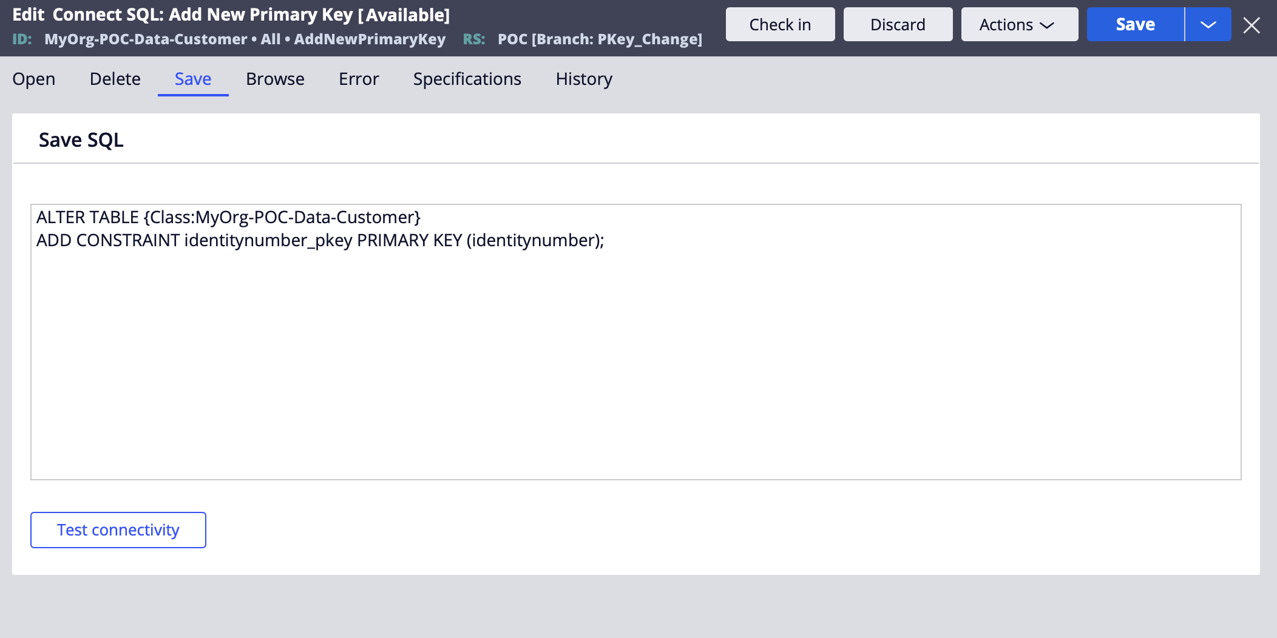The image size is (1277, 638).
Task: View the History tab
Action: click(584, 79)
